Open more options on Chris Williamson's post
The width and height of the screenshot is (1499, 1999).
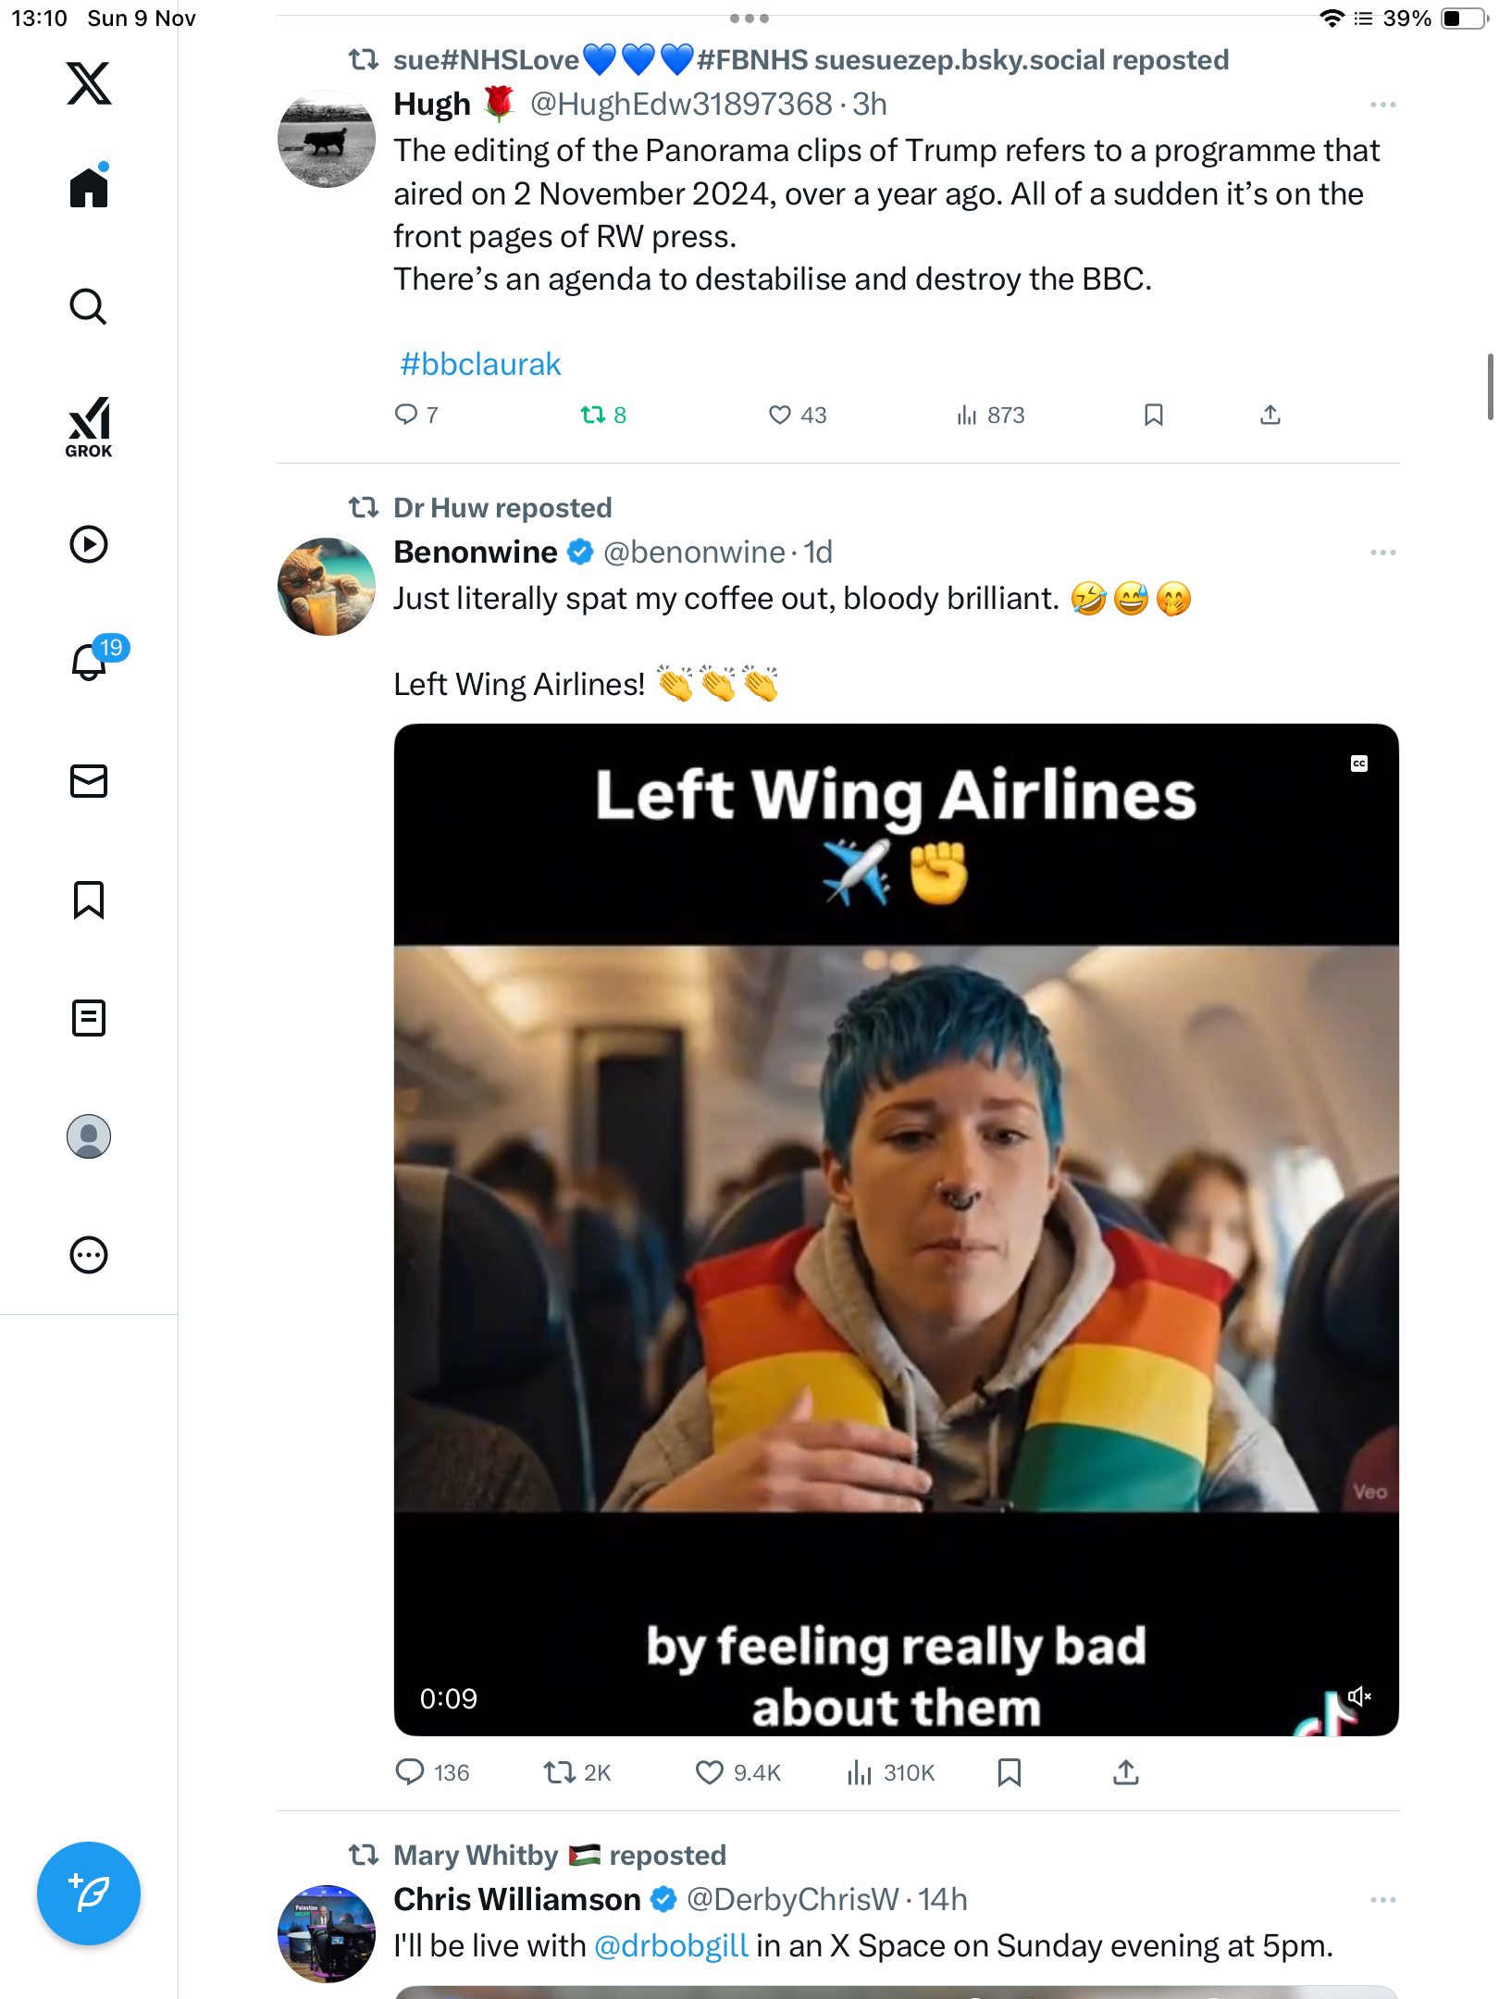point(1382,1900)
